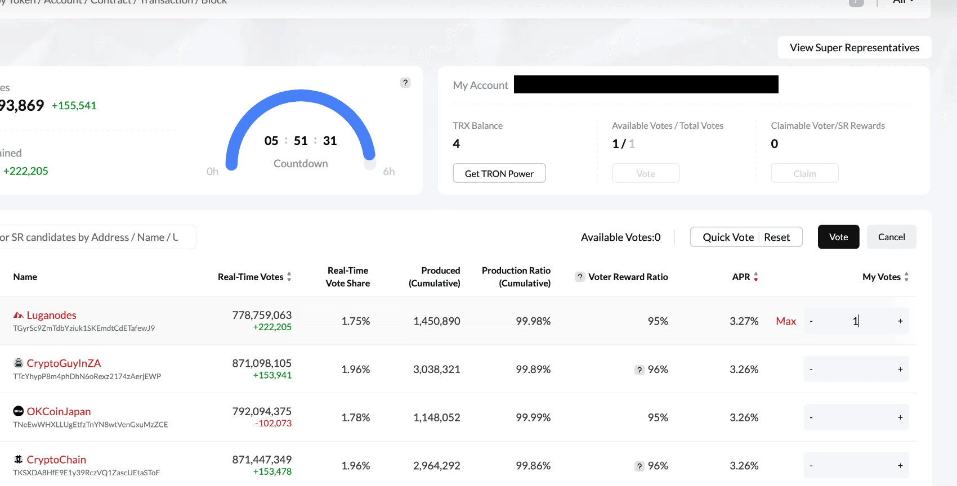The image size is (957, 486).
Task: Click Luganodes address TGyrSc9ZmTdbYziuk1SKEmdtCdETafewJ9
Action: (x=84, y=328)
